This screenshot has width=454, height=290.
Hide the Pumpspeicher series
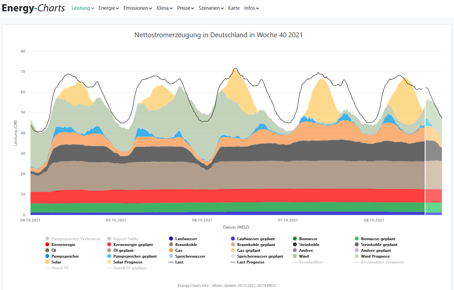click(x=62, y=256)
